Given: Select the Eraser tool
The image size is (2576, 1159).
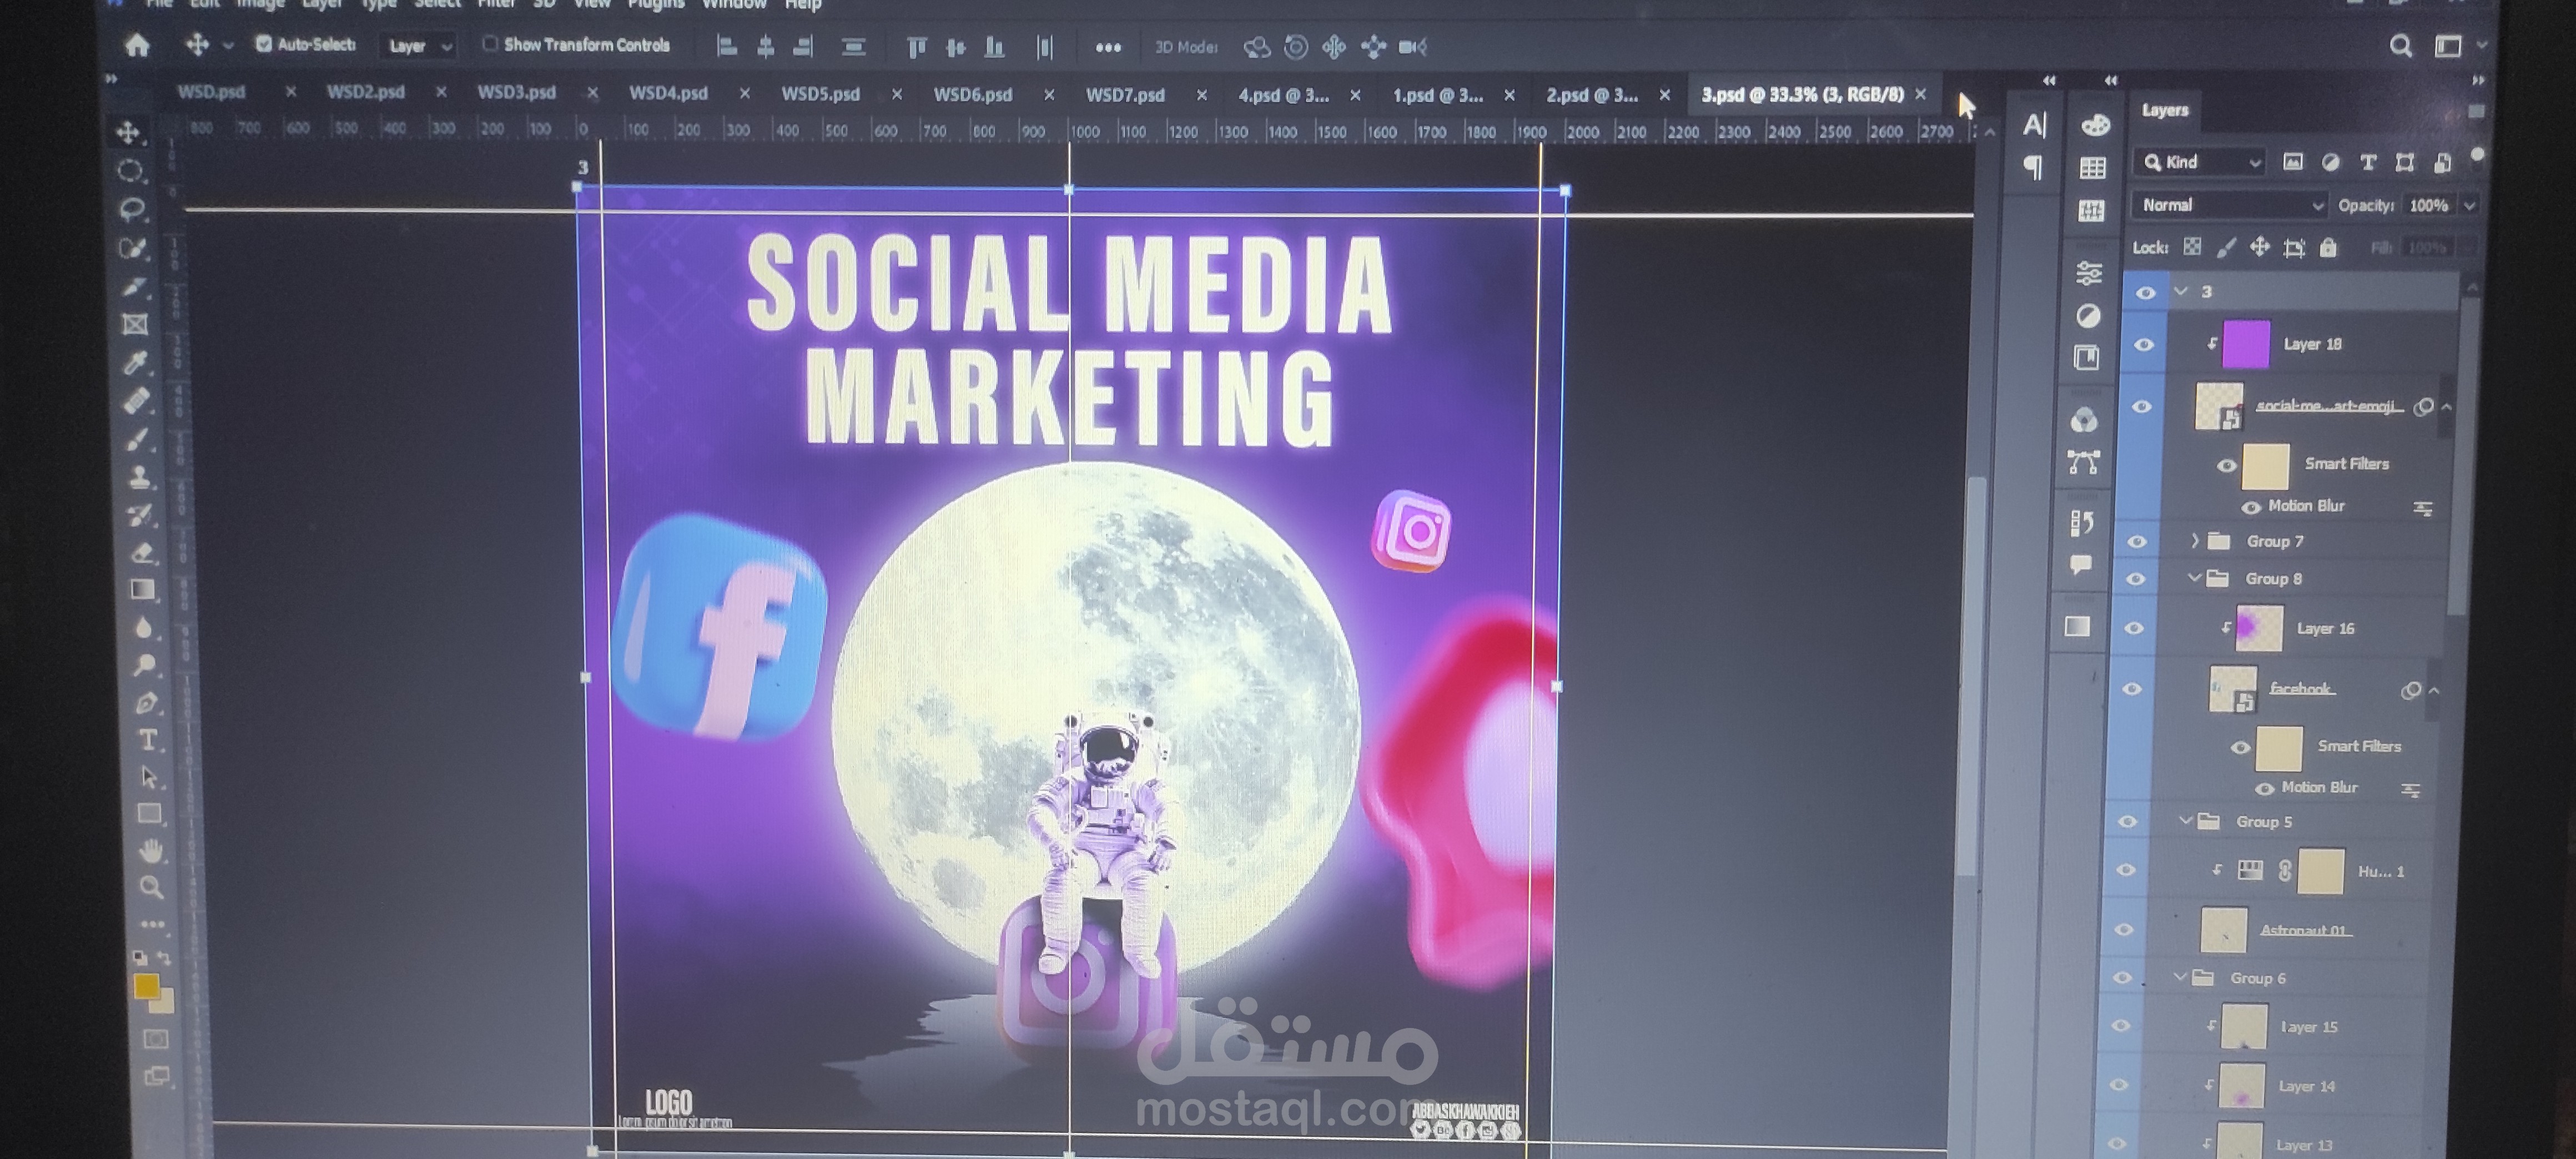Looking at the screenshot, I should pos(142,553).
